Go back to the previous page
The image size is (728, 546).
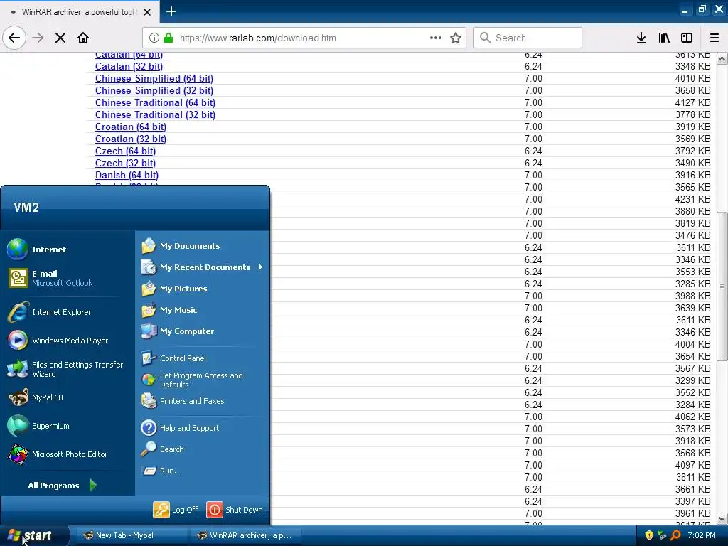click(x=14, y=38)
